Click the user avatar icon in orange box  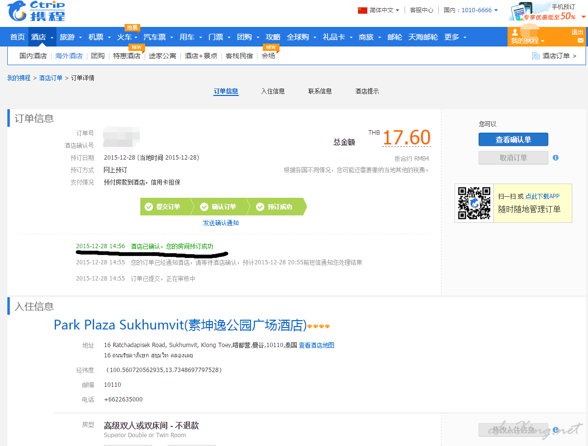515,32
